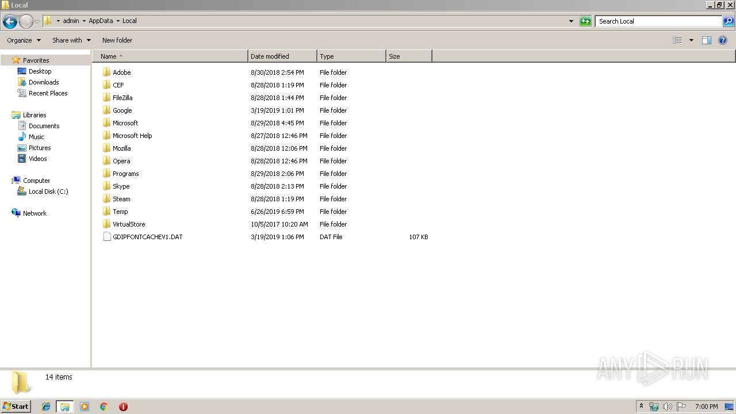The height and width of the screenshot is (414, 736).
Task: Select Libraries in the navigation pane
Action: point(34,115)
